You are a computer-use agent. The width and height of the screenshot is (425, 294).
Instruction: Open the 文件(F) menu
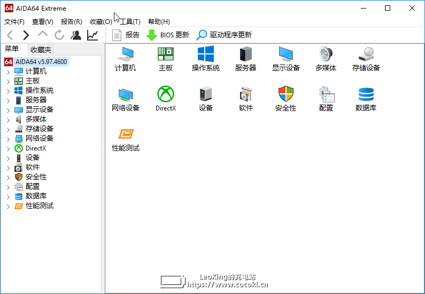(x=14, y=22)
